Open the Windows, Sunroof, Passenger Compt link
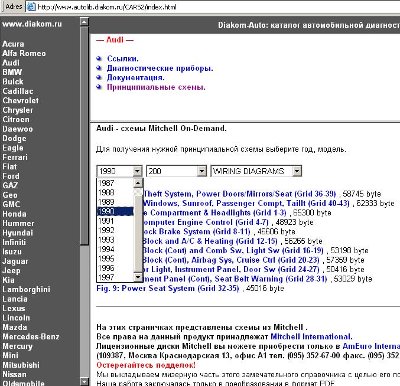 pos(246,203)
